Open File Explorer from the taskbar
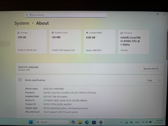Screen dimensions: 168x126 point(80,122)
